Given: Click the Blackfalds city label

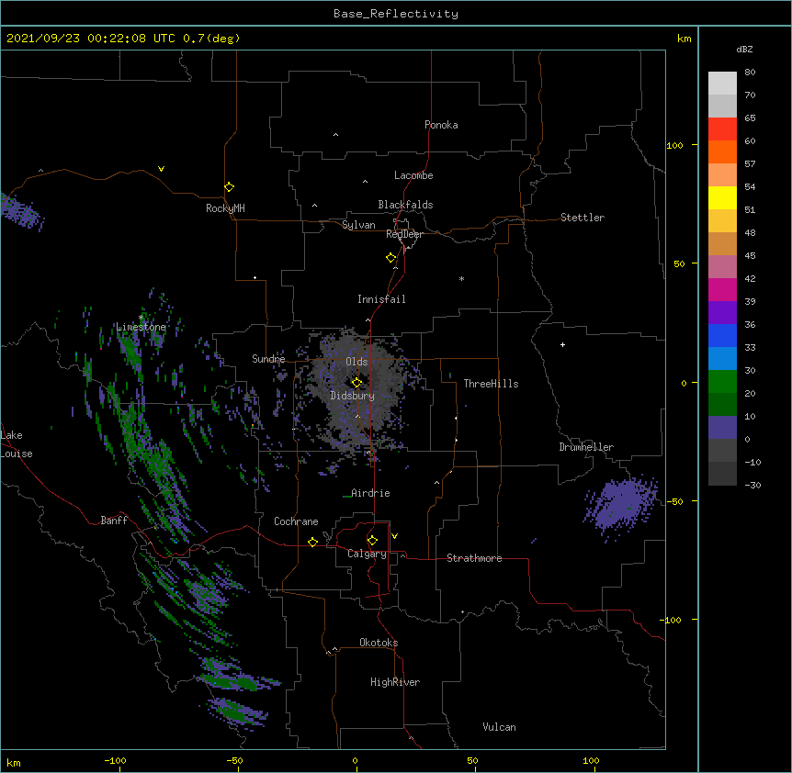Looking at the screenshot, I should (x=405, y=205).
